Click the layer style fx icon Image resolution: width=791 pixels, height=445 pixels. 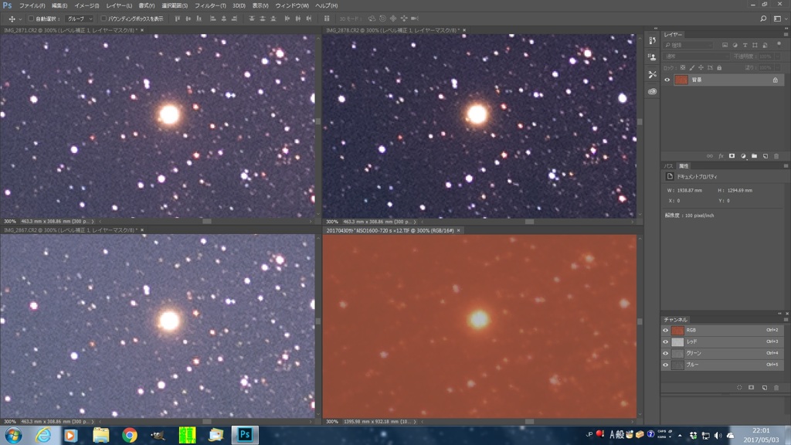(x=720, y=155)
